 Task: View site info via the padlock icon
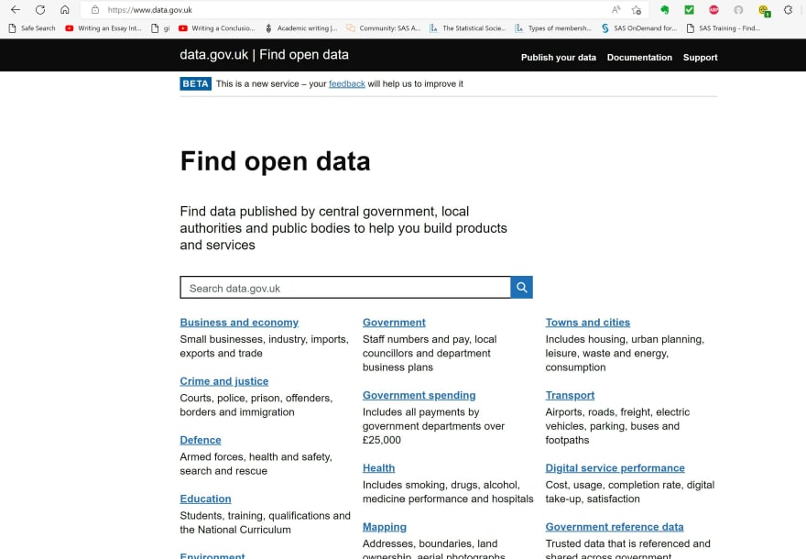[95, 10]
